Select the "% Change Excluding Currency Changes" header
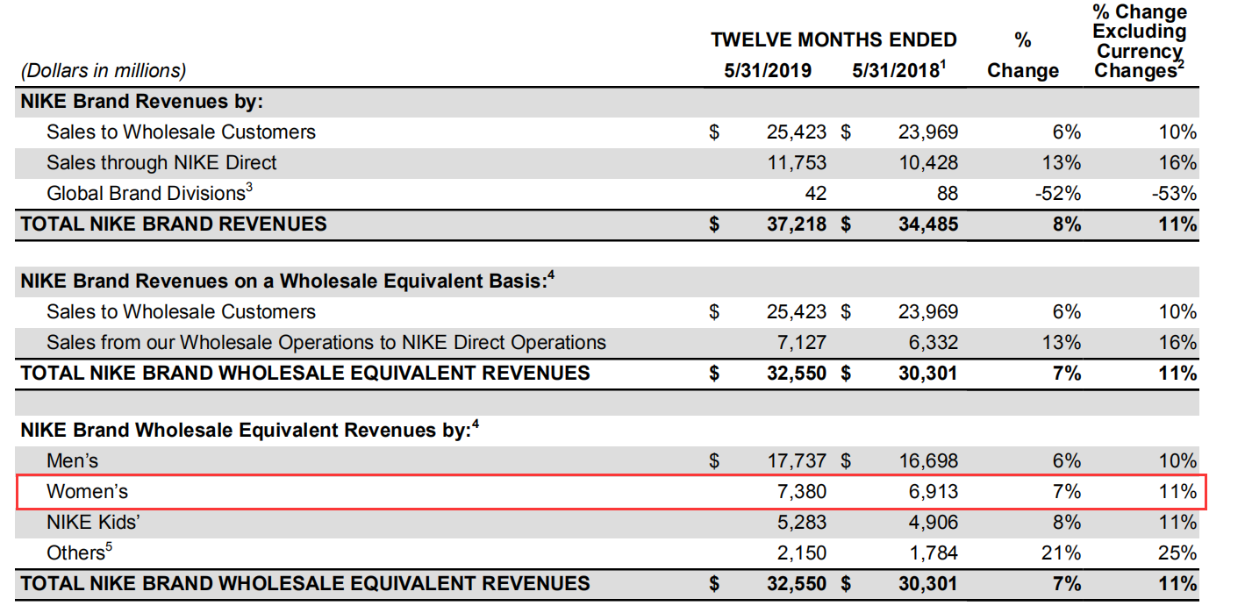The image size is (1252, 613). [1139, 41]
